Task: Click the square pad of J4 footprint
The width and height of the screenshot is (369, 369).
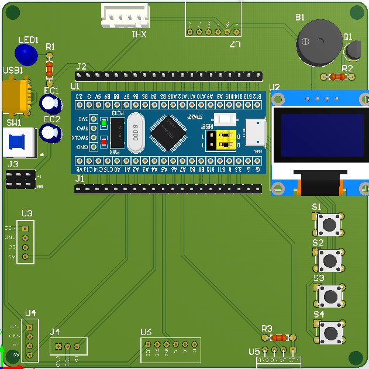Action: point(58,346)
